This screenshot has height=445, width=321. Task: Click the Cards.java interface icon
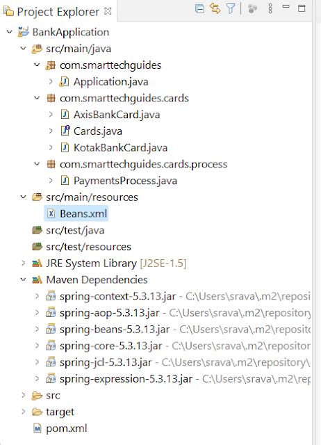[x=65, y=131]
